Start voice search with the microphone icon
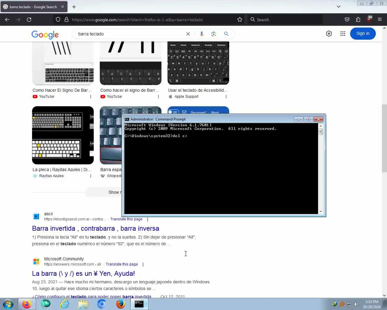The height and width of the screenshot is (310, 387). click(x=202, y=34)
